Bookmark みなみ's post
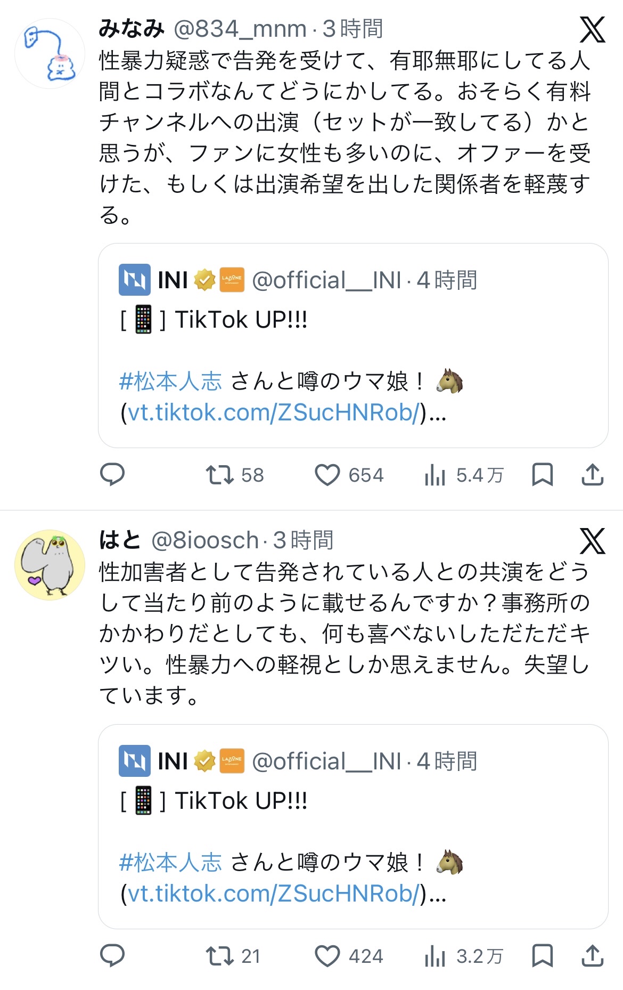The width and height of the screenshot is (623, 990). pos(543,474)
